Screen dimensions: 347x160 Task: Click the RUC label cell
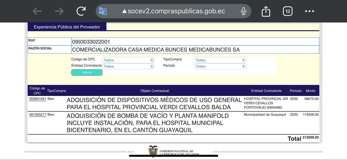coord(49,41)
